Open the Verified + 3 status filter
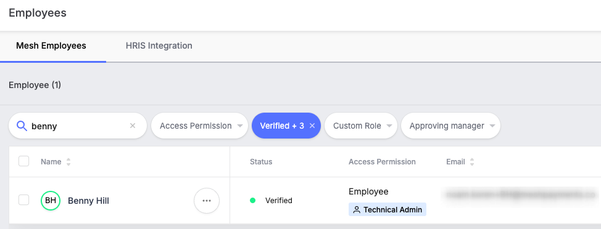601x229 pixels. (282, 126)
